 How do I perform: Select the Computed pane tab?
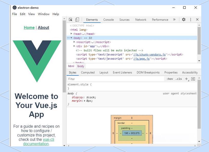(88, 73)
